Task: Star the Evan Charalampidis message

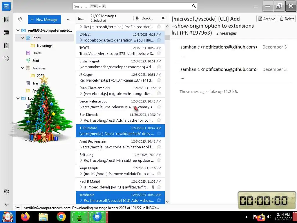Action: click(x=159, y=93)
